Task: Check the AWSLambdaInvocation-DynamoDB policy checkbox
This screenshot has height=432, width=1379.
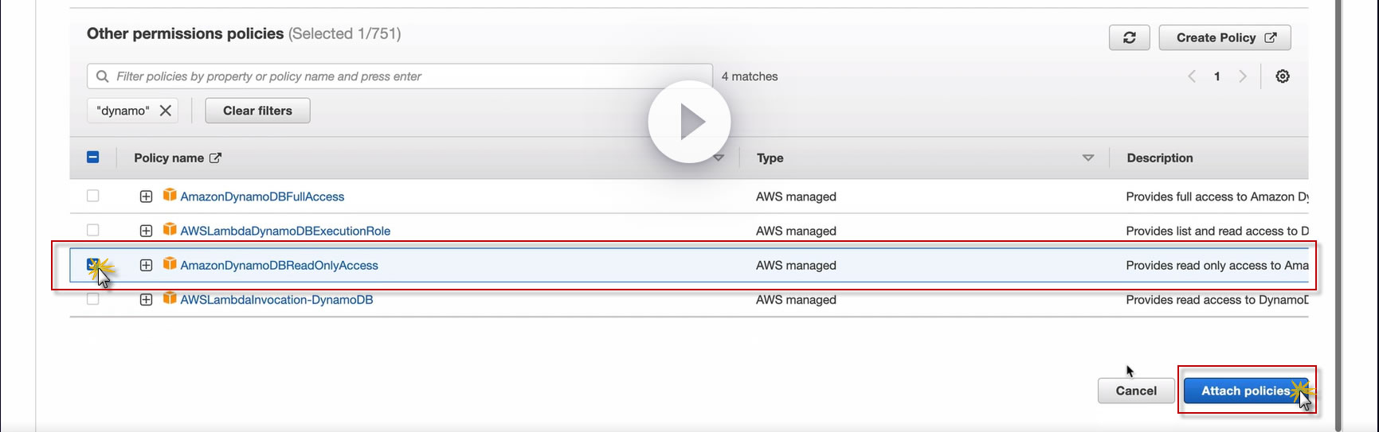Action: [x=92, y=298]
